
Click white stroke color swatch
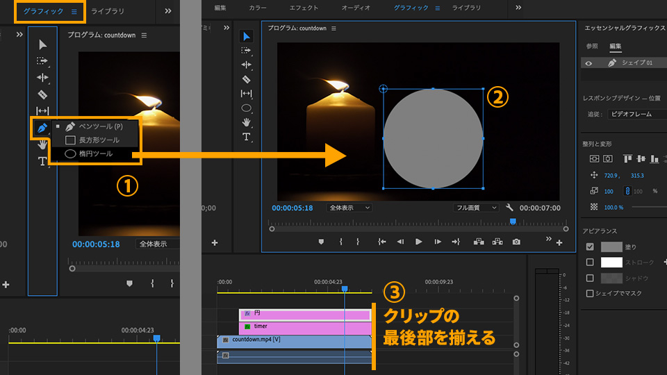[x=611, y=262]
